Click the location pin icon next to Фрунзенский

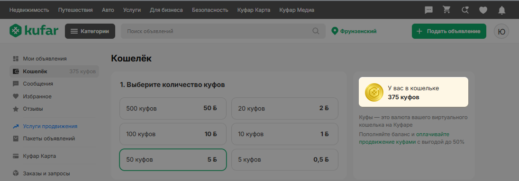coord(335,31)
